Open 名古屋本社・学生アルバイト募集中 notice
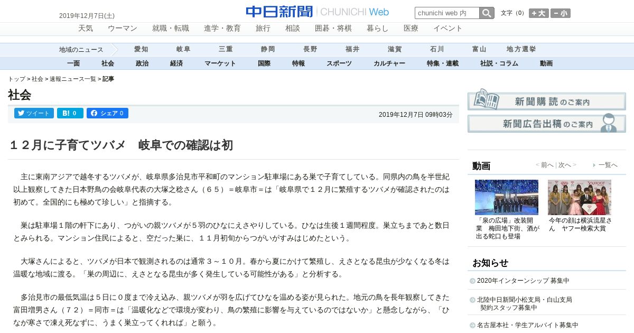This screenshot has height=333, width=634. [x=528, y=325]
